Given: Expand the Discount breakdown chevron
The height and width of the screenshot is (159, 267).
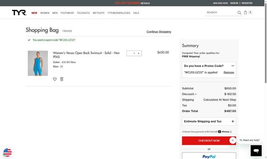Looking at the screenshot, I should (x=196, y=94).
